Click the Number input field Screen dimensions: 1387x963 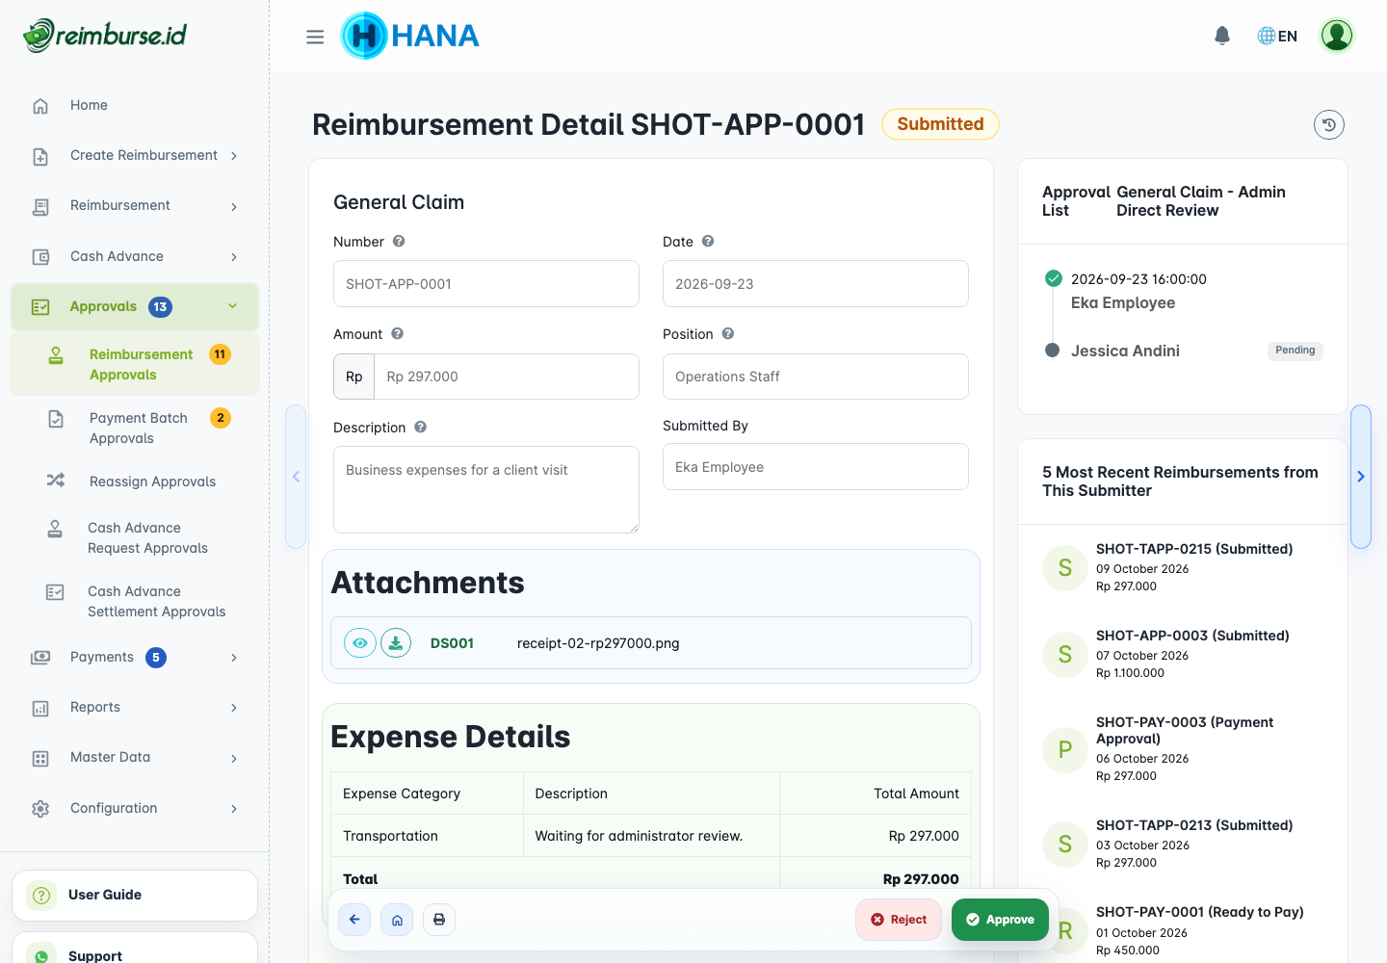coord(486,284)
